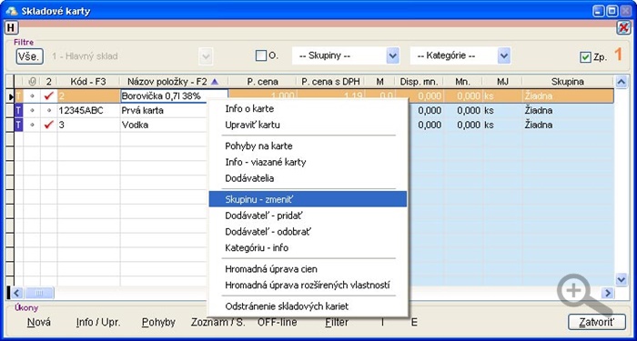637x341 pixels.
Task: Sort by Kód - F3 column header
Action: [x=88, y=82]
